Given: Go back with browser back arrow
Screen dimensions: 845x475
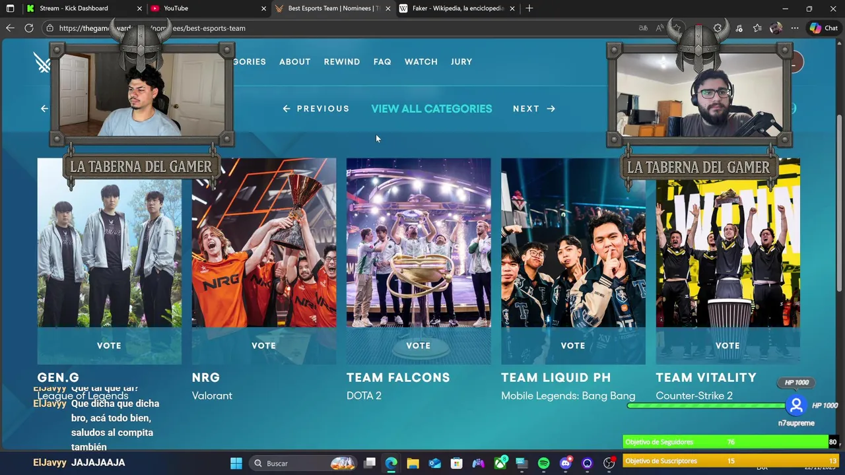Looking at the screenshot, I should click(10, 28).
